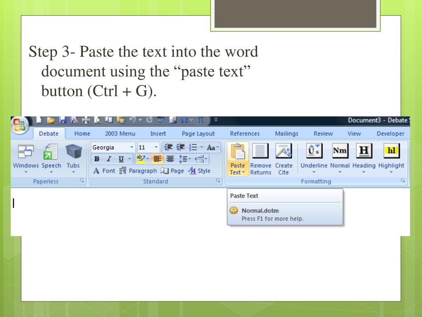Screen dimensions: 422x317
Task: Switch to the Mailings tab
Action: (287, 133)
